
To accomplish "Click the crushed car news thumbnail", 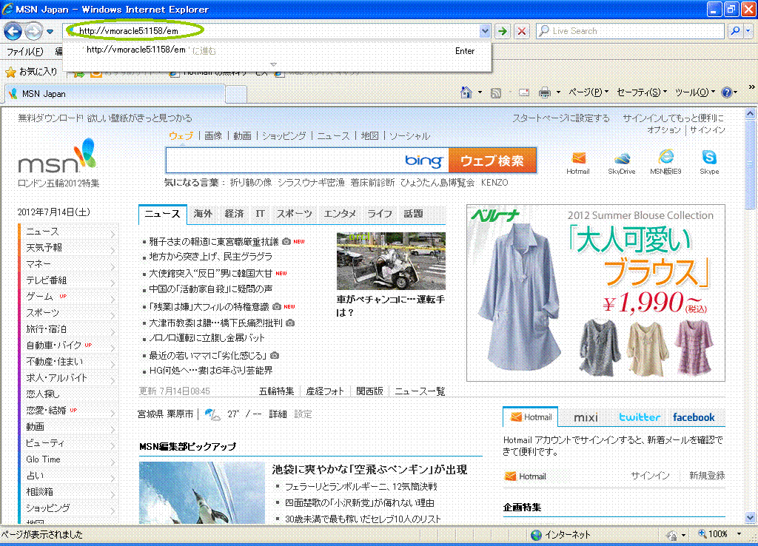I will 391,261.
